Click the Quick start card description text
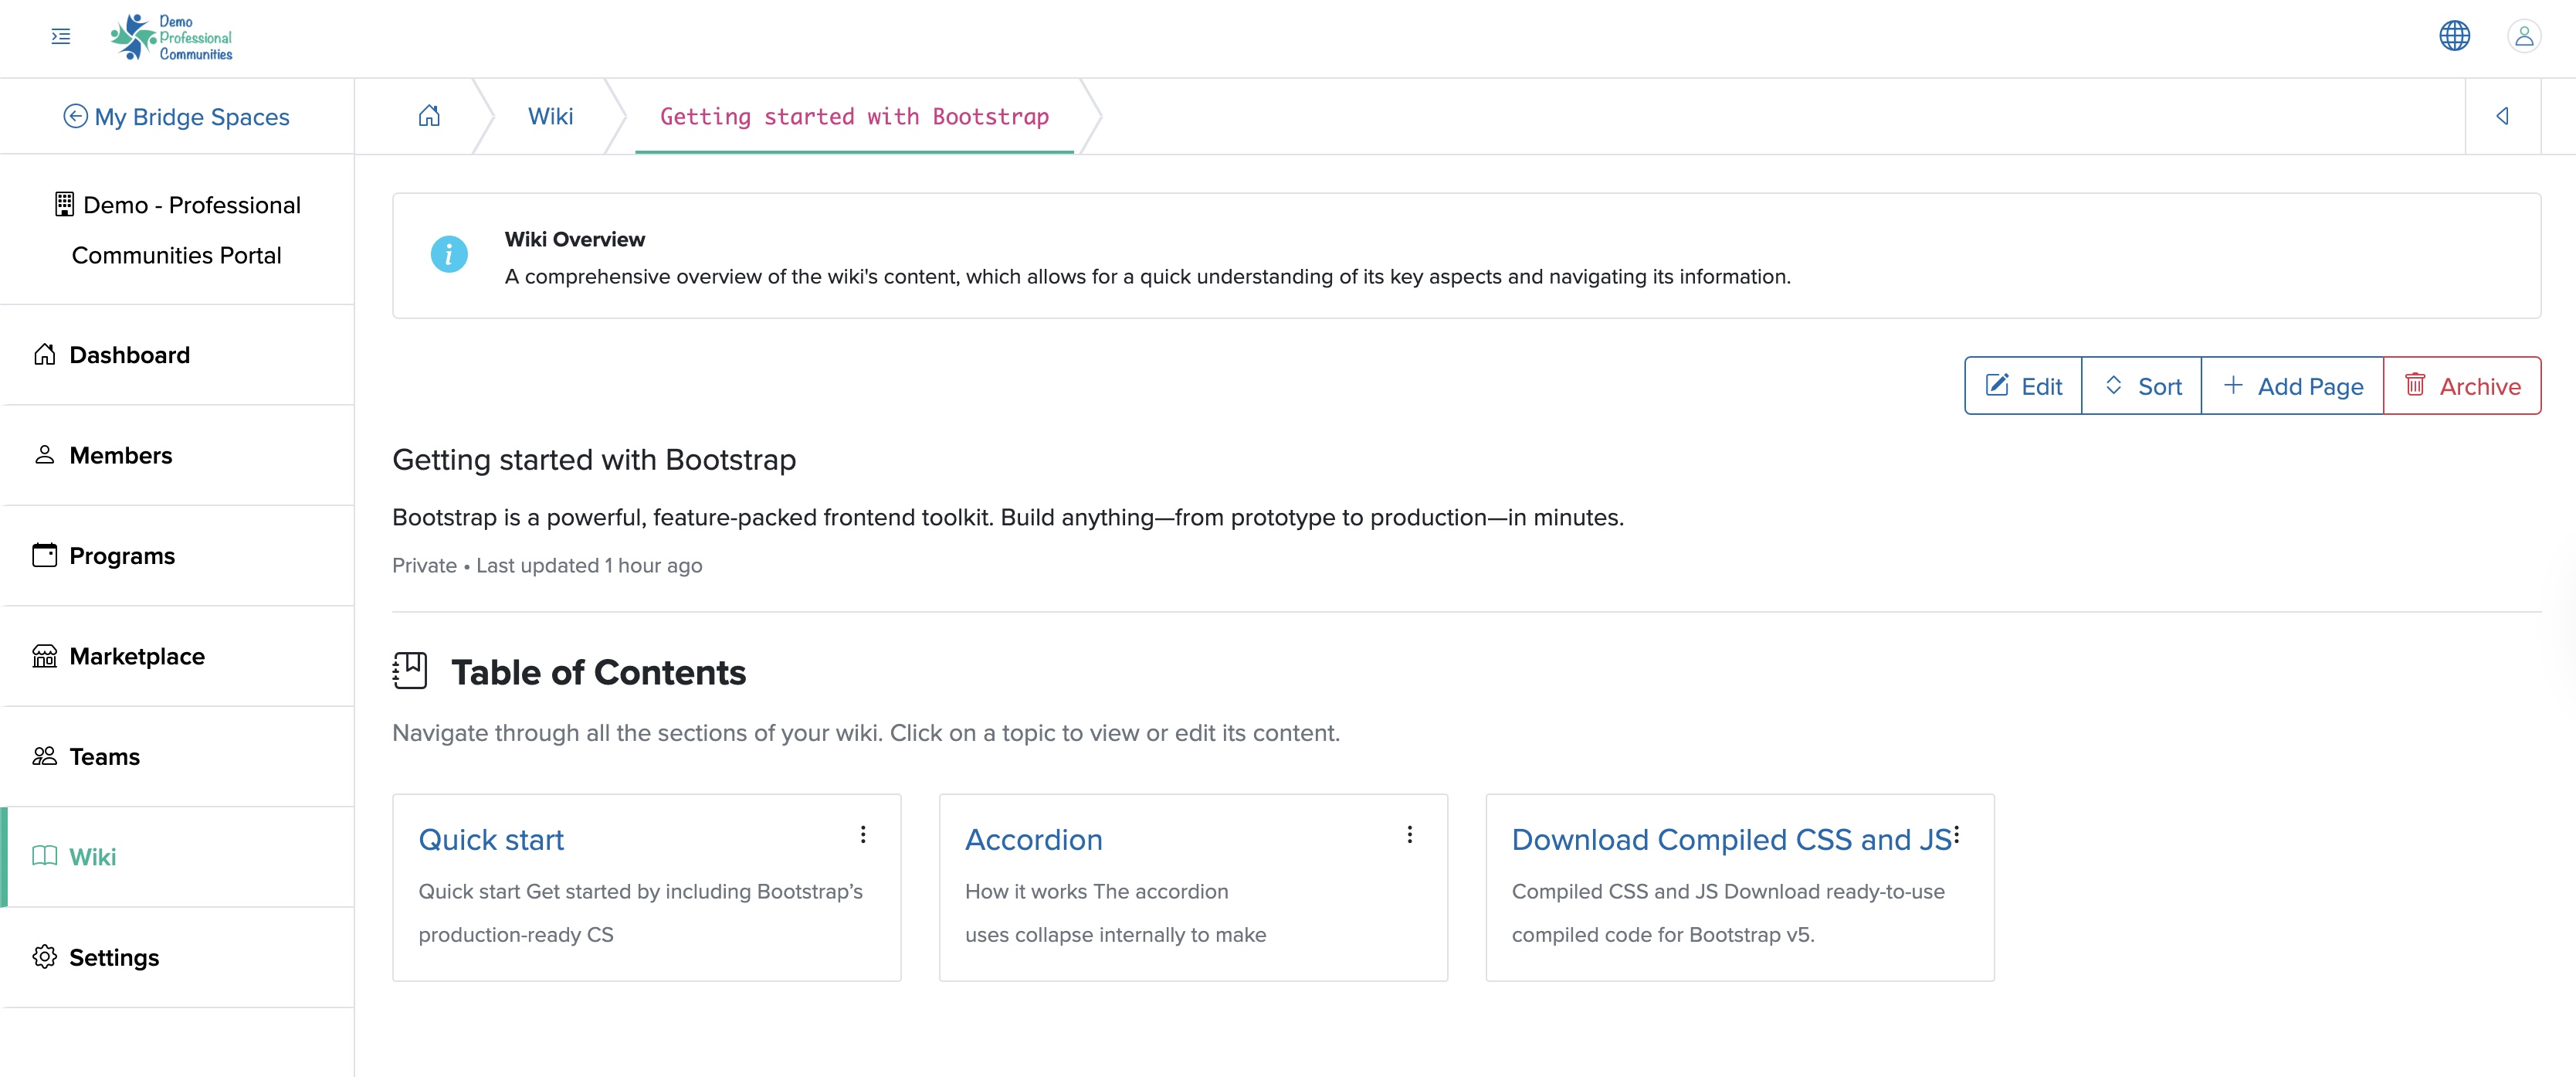2576x1077 pixels. pyautogui.click(x=640, y=913)
